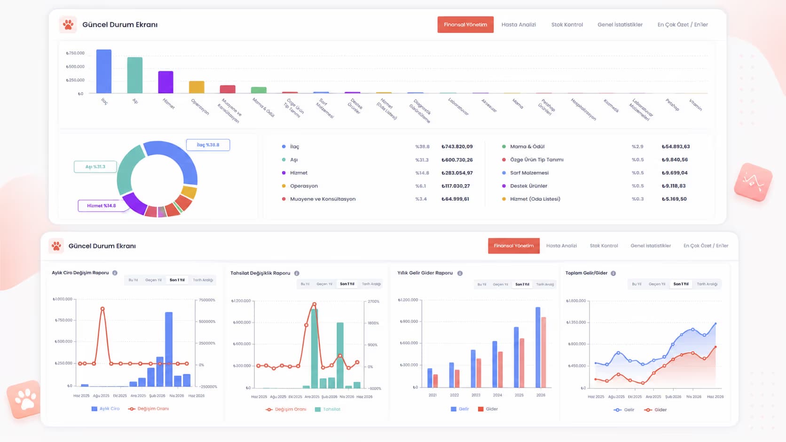Toggle the Aylık Ciro legend label

(x=110, y=409)
